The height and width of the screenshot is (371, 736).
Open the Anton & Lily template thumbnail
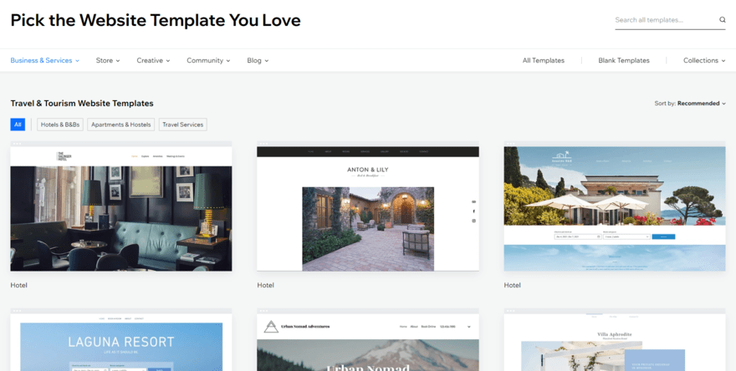click(x=368, y=206)
